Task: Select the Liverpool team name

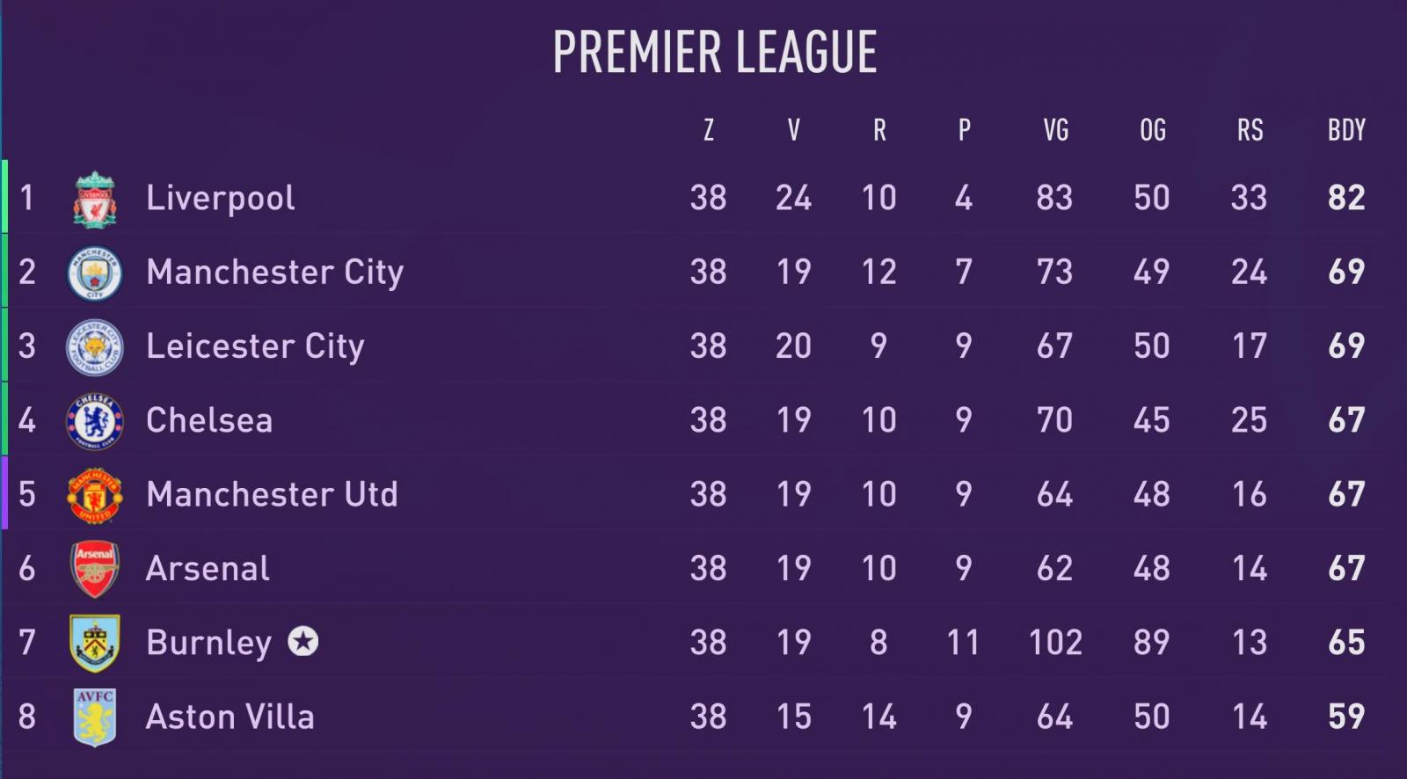Action: coord(221,199)
